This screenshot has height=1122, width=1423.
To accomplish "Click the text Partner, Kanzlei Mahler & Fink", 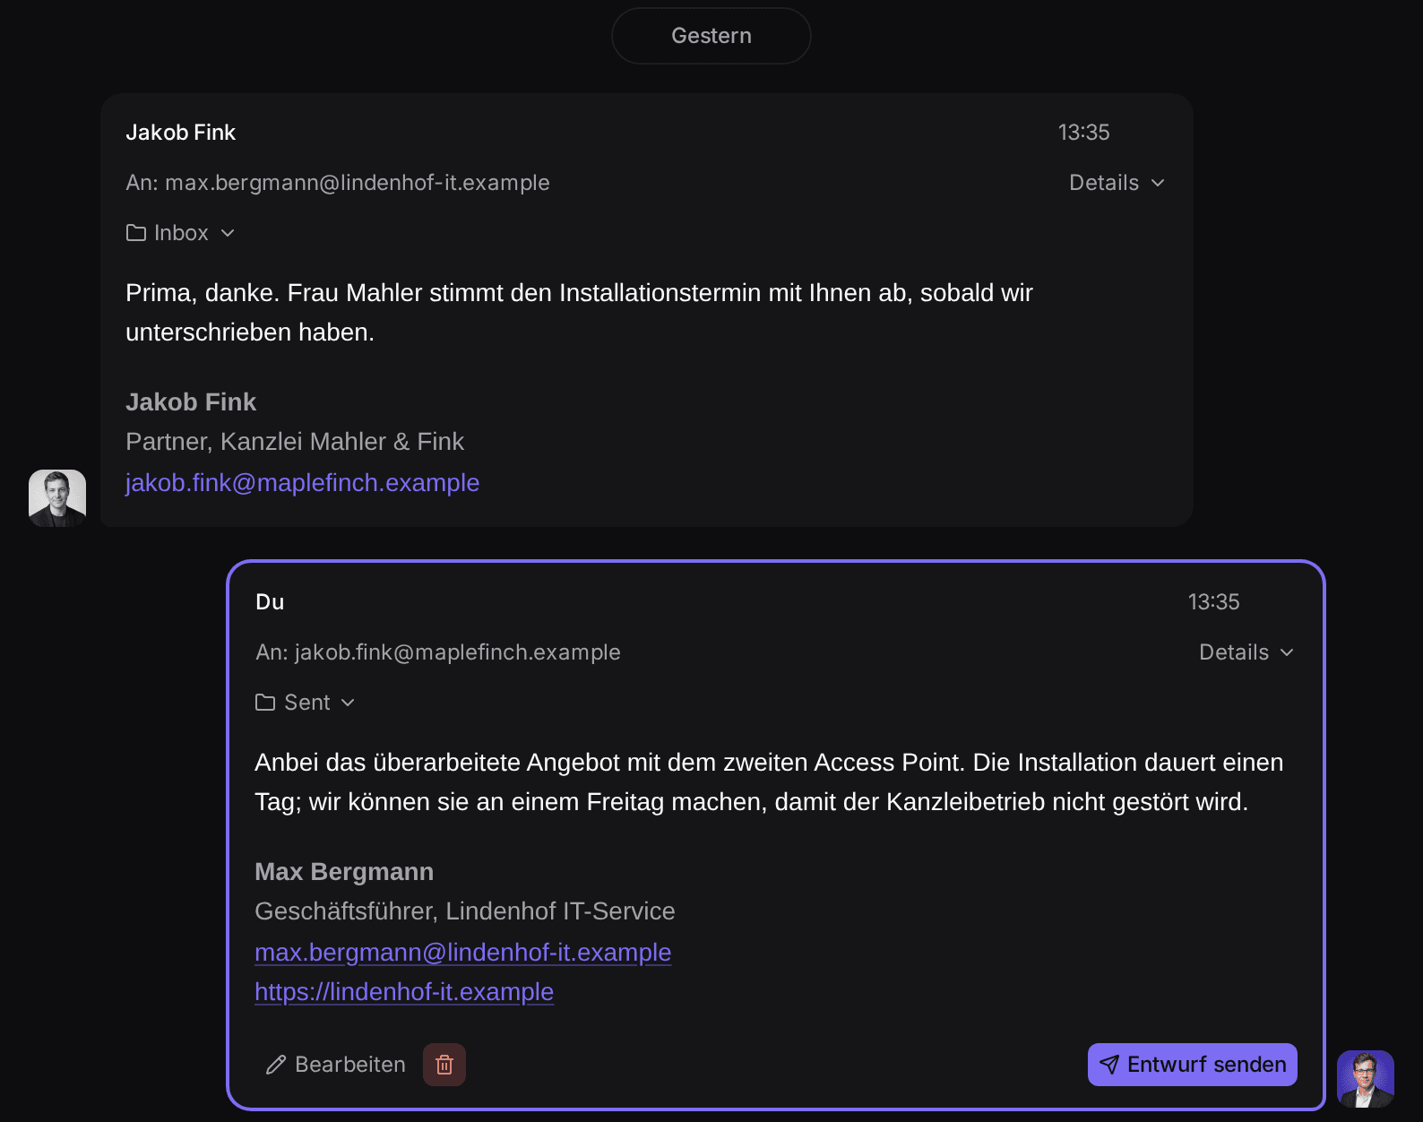I will [x=295, y=442].
